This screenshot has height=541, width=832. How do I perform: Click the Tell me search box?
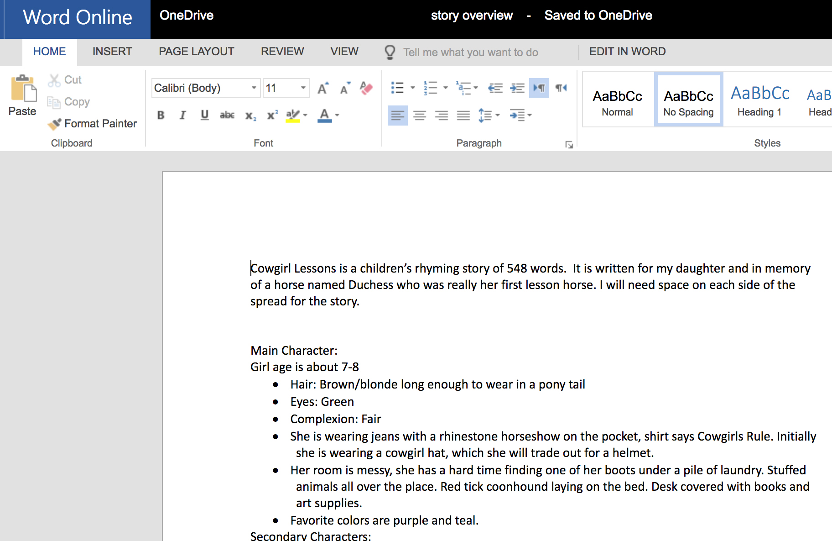[x=471, y=53]
